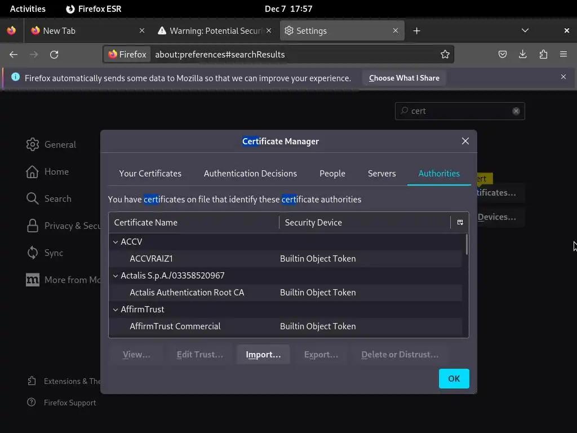Switch to Authentication Decisions tab
The height and width of the screenshot is (433, 577).
(250, 174)
